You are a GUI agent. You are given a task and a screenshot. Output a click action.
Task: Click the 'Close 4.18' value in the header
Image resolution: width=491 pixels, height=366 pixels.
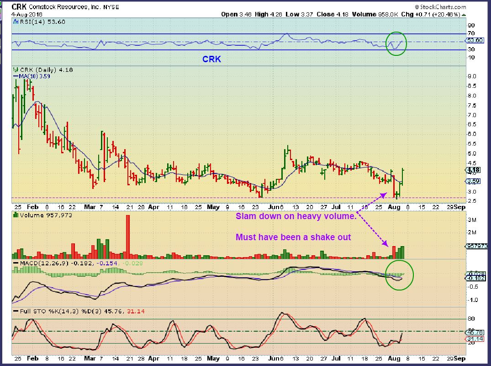click(332, 14)
